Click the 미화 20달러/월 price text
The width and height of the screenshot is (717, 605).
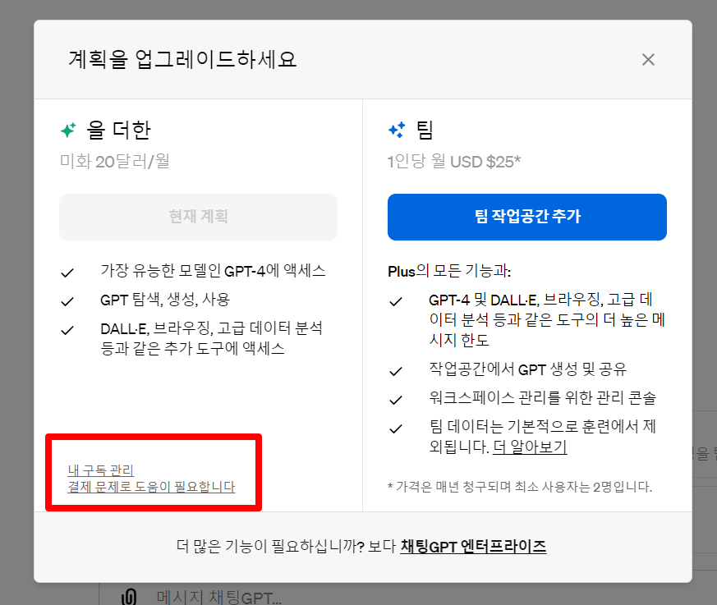(115, 161)
